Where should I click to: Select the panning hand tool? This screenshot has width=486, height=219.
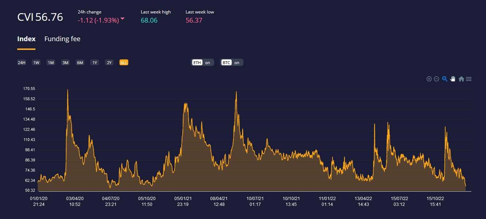[x=453, y=79]
